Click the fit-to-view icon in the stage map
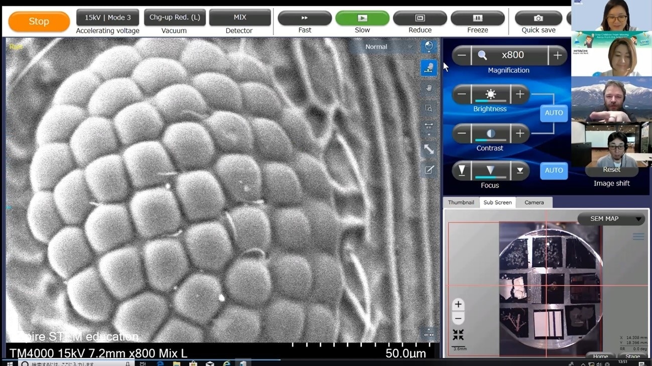Image resolution: width=652 pixels, height=366 pixels. click(x=458, y=334)
